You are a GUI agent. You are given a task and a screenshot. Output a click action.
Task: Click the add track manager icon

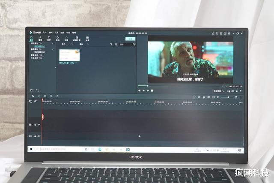pyautogui.click(x=30, y=101)
